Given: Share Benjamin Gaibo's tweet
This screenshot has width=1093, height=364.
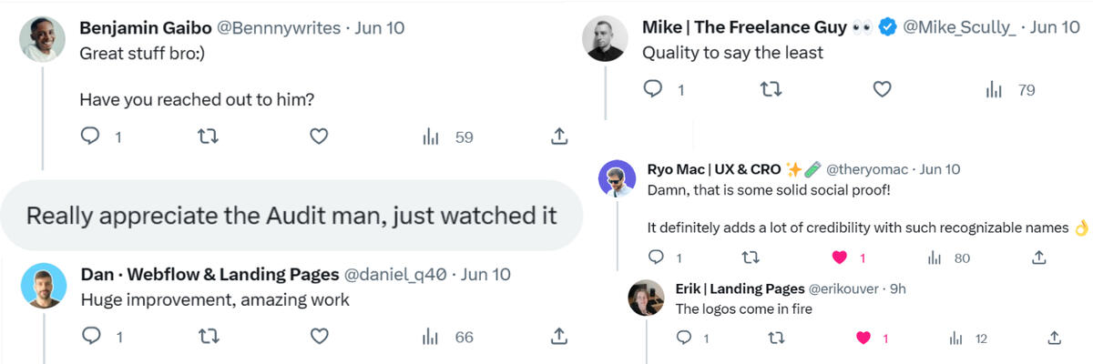Looking at the screenshot, I should point(560,136).
